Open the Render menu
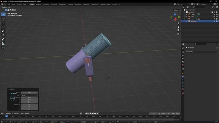 coord(13,4)
